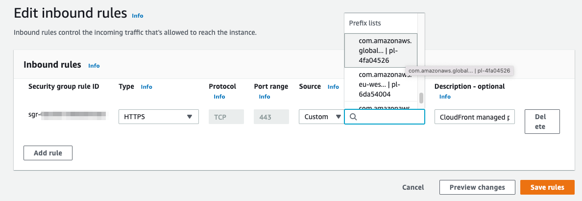Open Info link under Port range column
Screen dimensions: 582x201
(264, 97)
